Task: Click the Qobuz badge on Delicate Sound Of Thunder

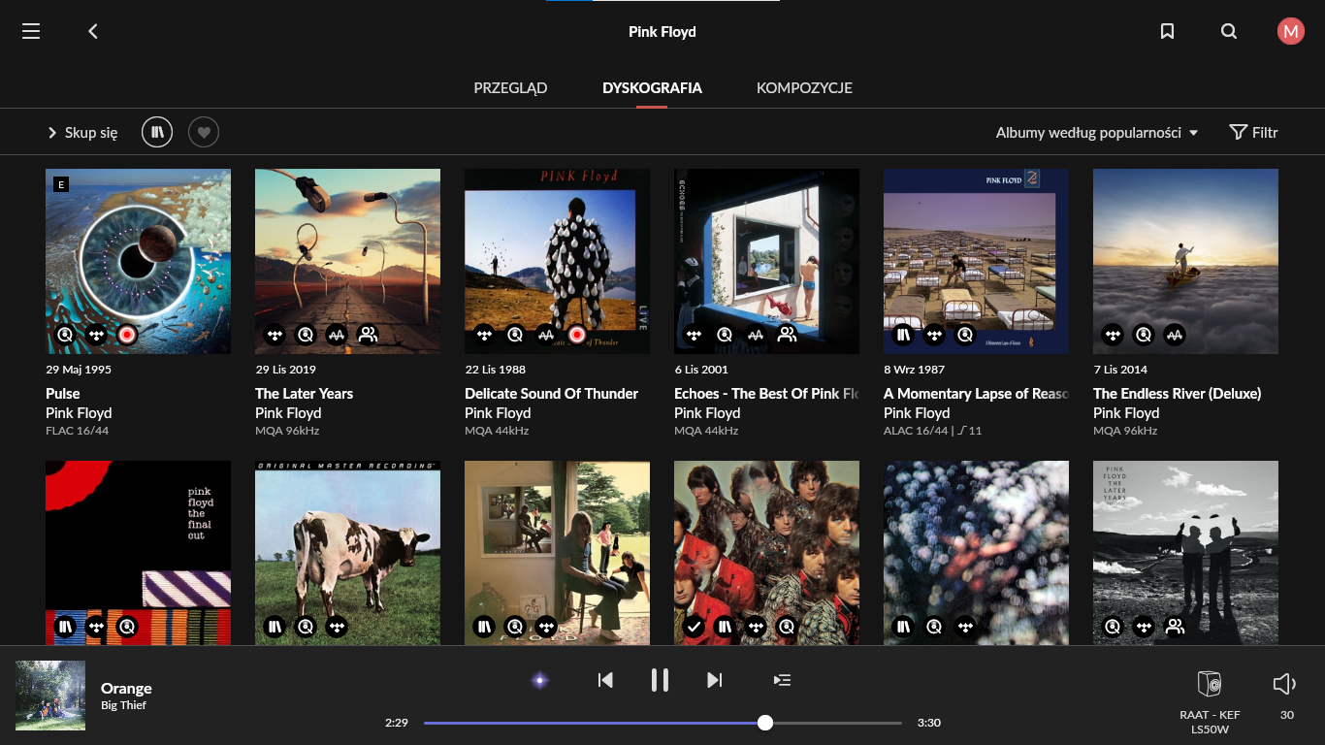Action: [x=515, y=335]
